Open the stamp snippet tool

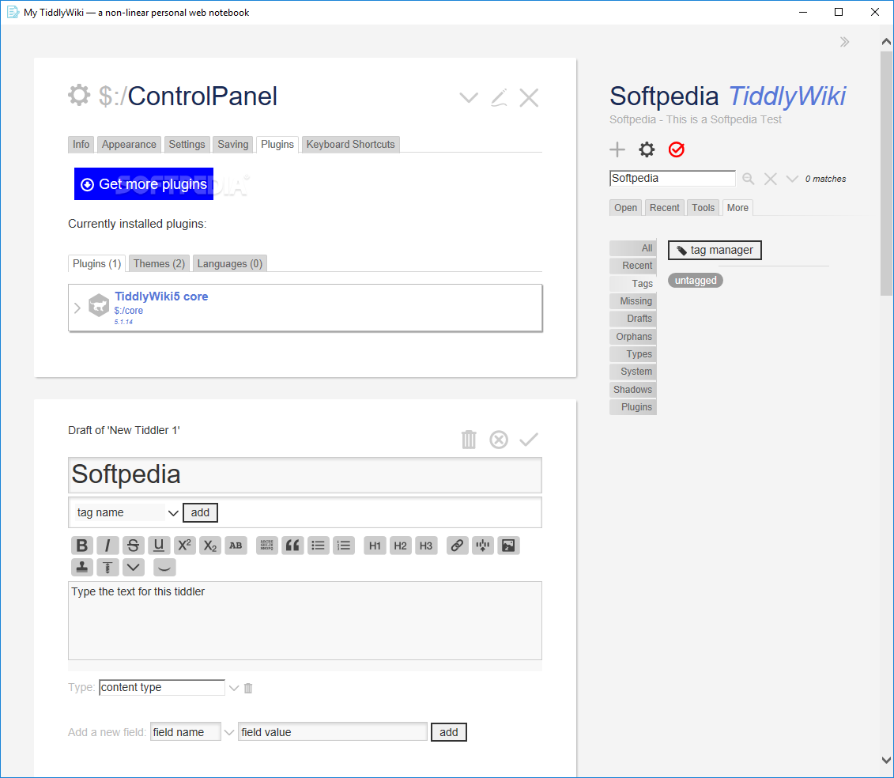[82, 567]
